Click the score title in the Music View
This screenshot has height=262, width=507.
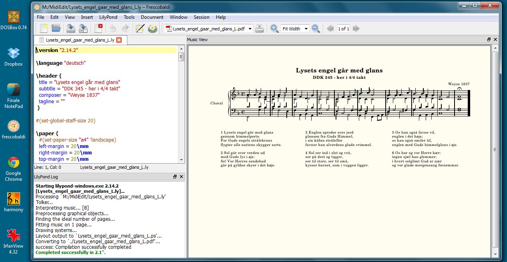tap(339, 70)
